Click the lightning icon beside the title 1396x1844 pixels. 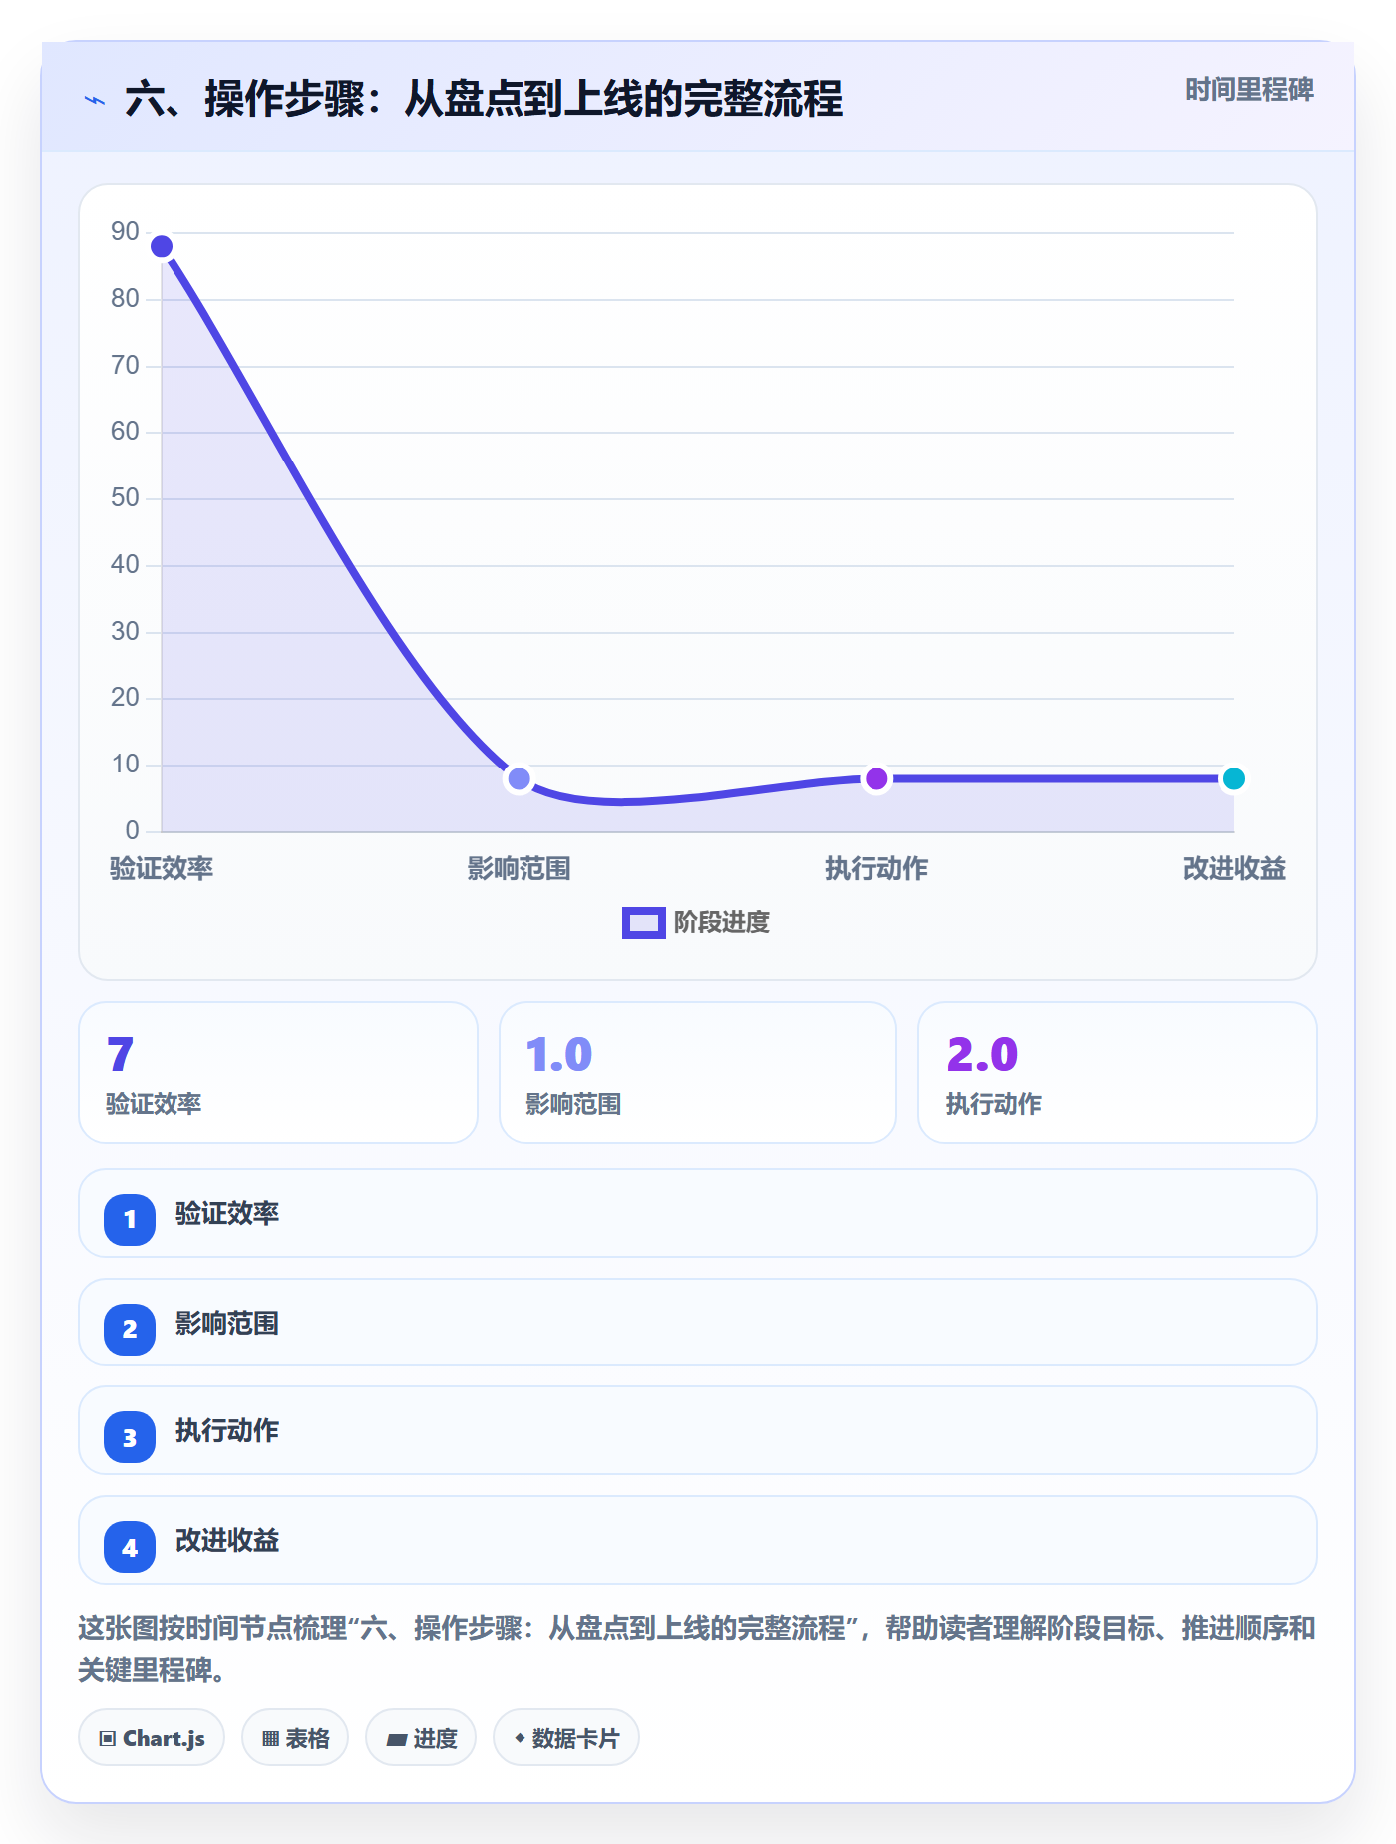tap(95, 100)
